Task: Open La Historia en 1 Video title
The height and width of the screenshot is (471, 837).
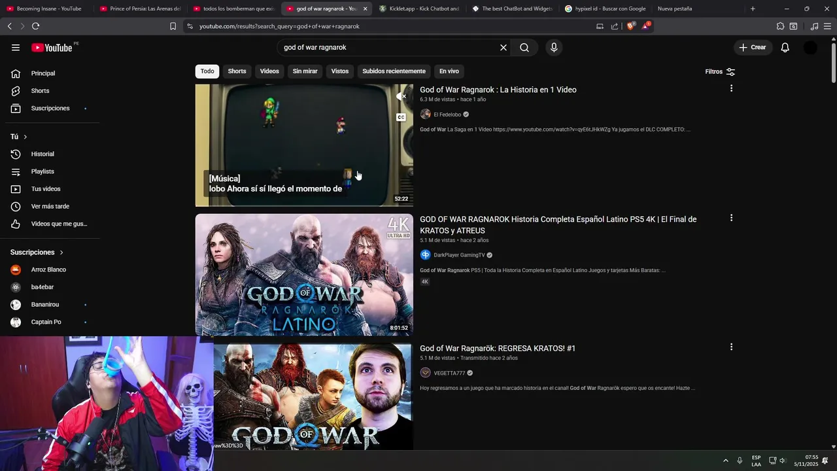Action: [x=498, y=90]
